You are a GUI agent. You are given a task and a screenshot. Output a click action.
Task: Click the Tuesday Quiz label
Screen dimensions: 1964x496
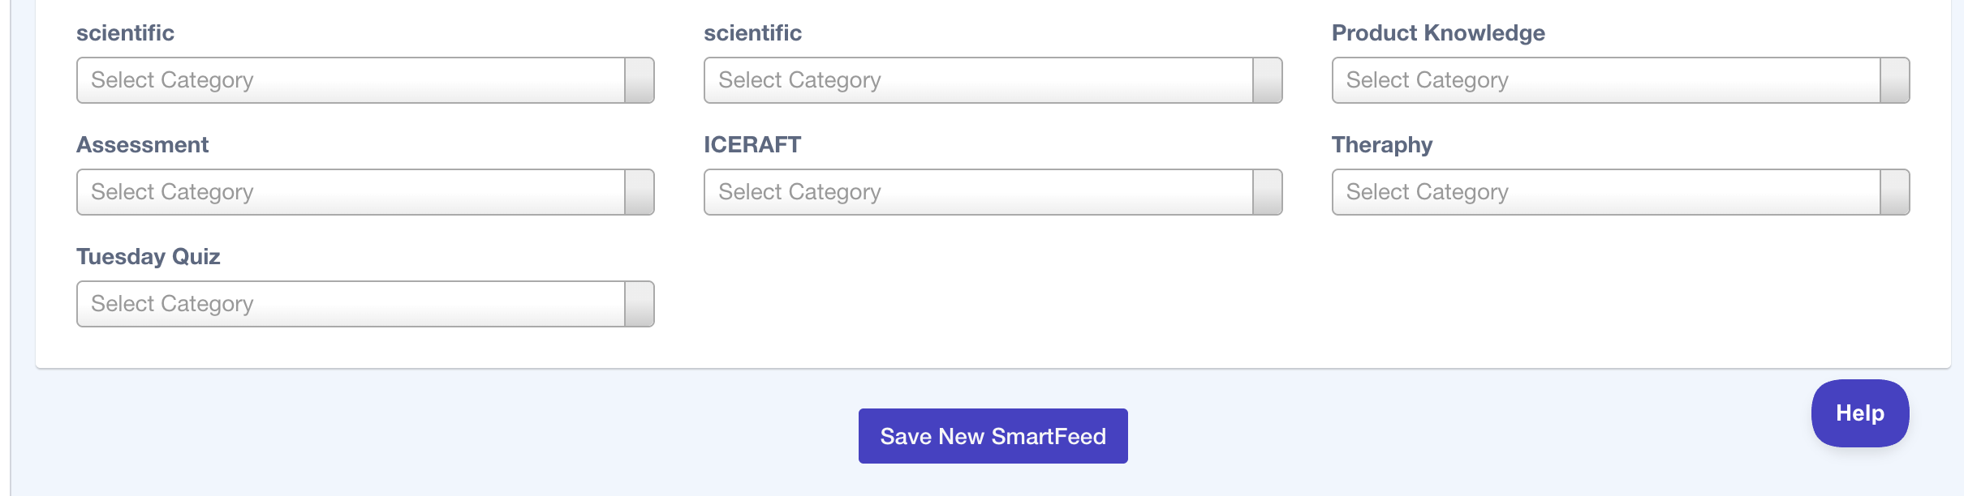(x=149, y=257)
